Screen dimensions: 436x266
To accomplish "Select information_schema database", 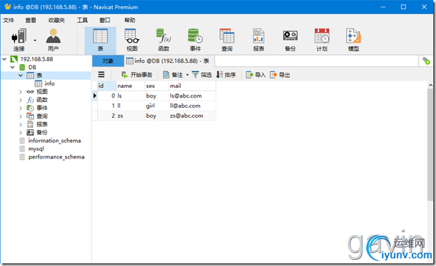I will (x=54, y=141).
